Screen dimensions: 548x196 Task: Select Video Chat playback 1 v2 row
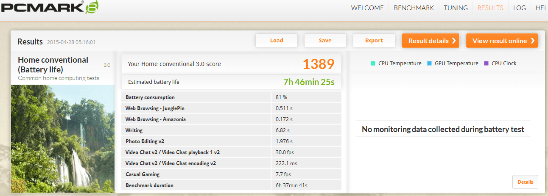click(x=231, y=152)
